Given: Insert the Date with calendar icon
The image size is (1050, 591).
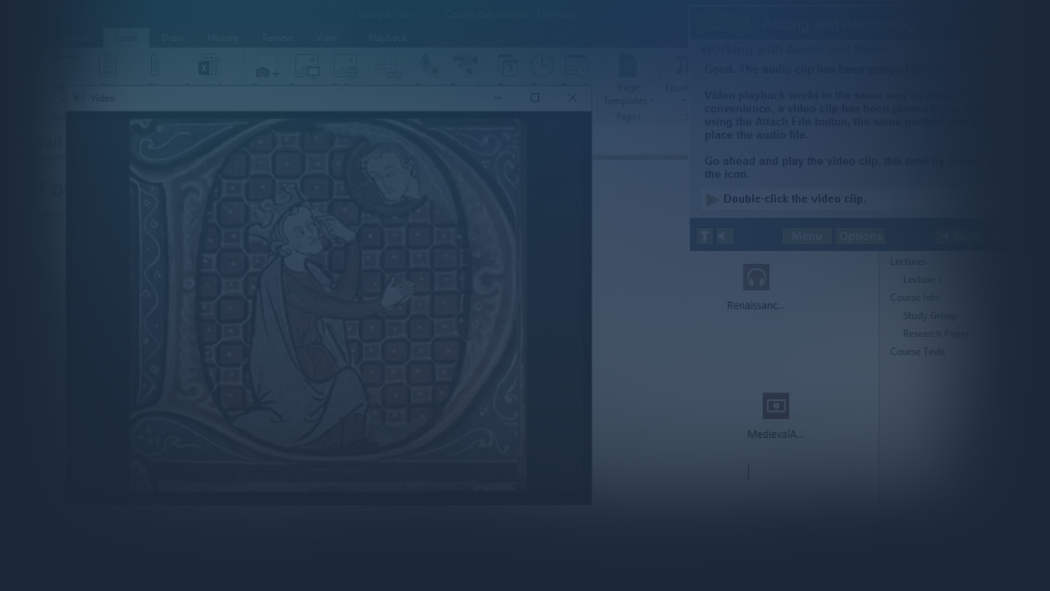Looking at the screenshot, I should [507, 66].
